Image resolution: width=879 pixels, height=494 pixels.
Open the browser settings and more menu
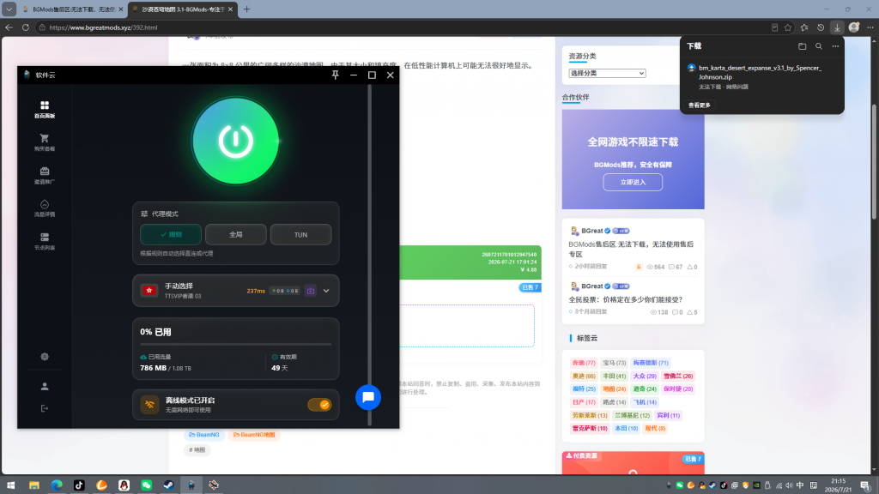point(870,27)
